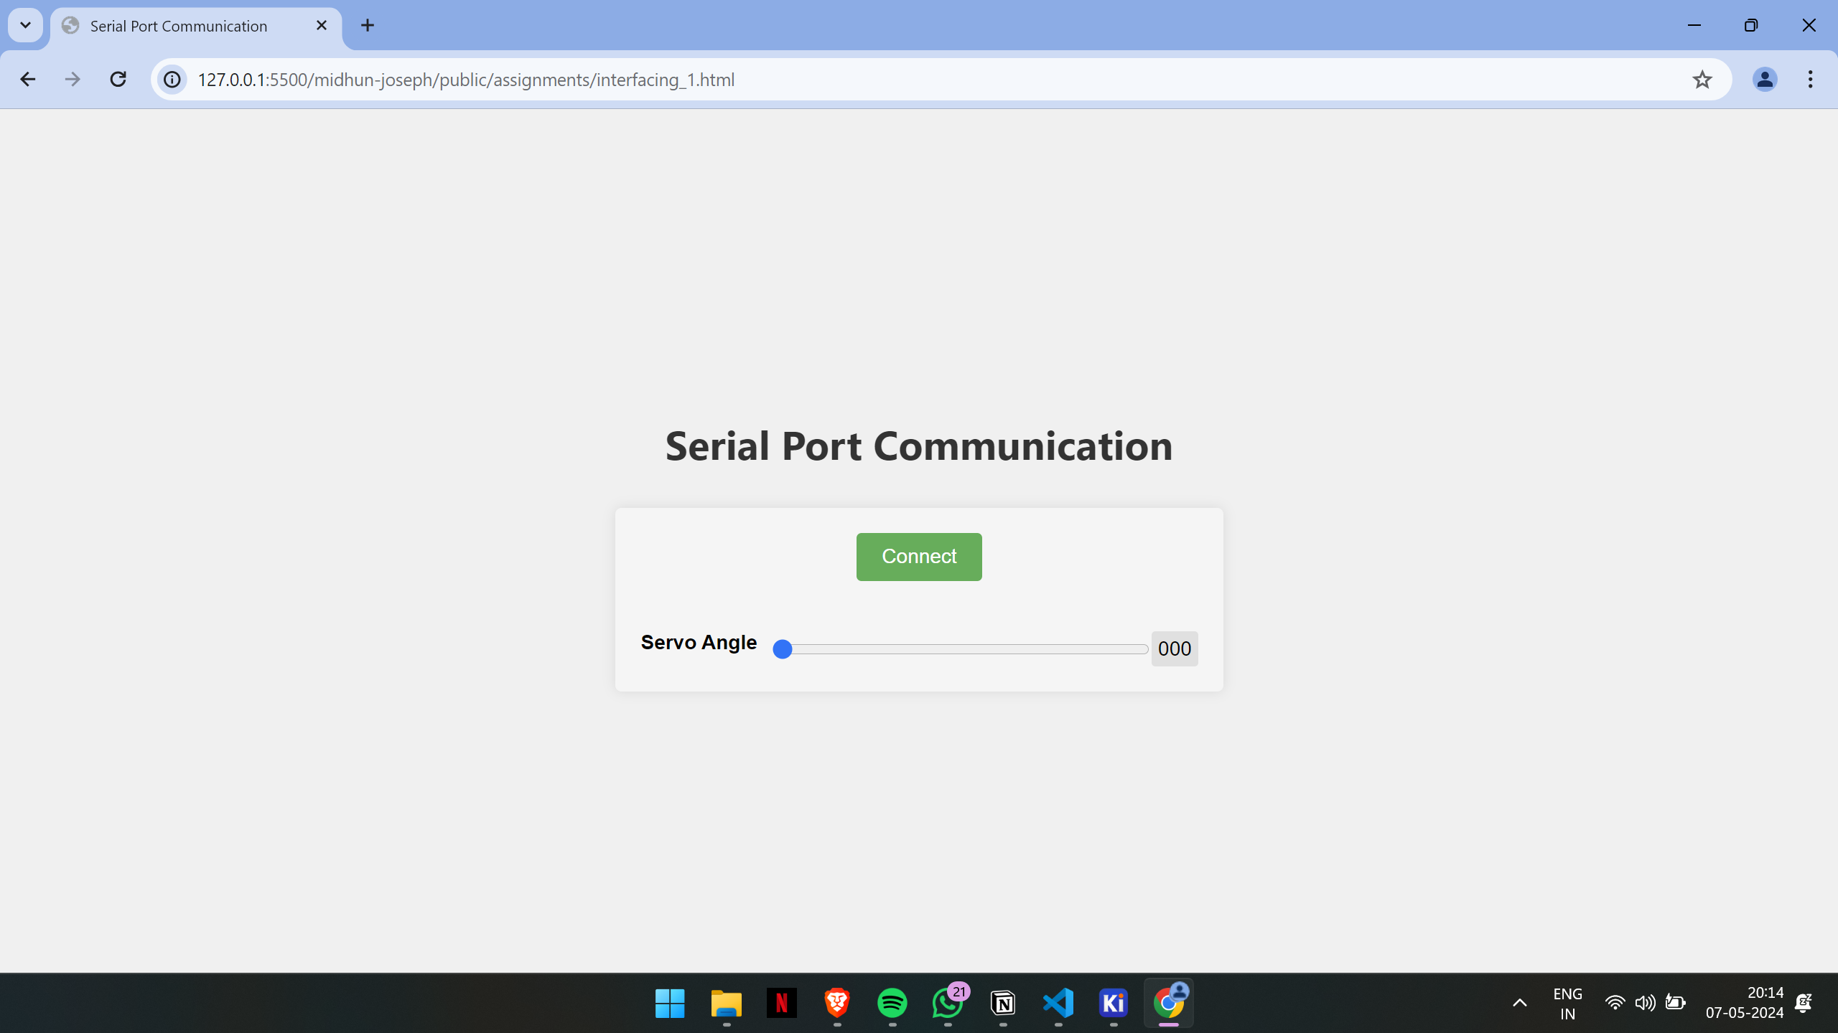Image resolution: width=1838 pixels, height=1033 pixels.
Task: Open Chrome's three-dot menu
Action: [1810, 79]
